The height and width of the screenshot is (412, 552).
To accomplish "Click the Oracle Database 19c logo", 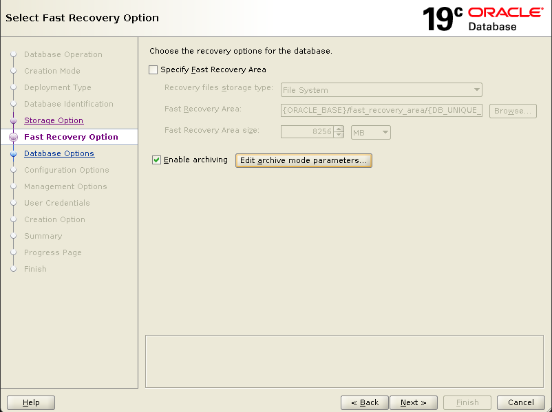I will (482, 19).
